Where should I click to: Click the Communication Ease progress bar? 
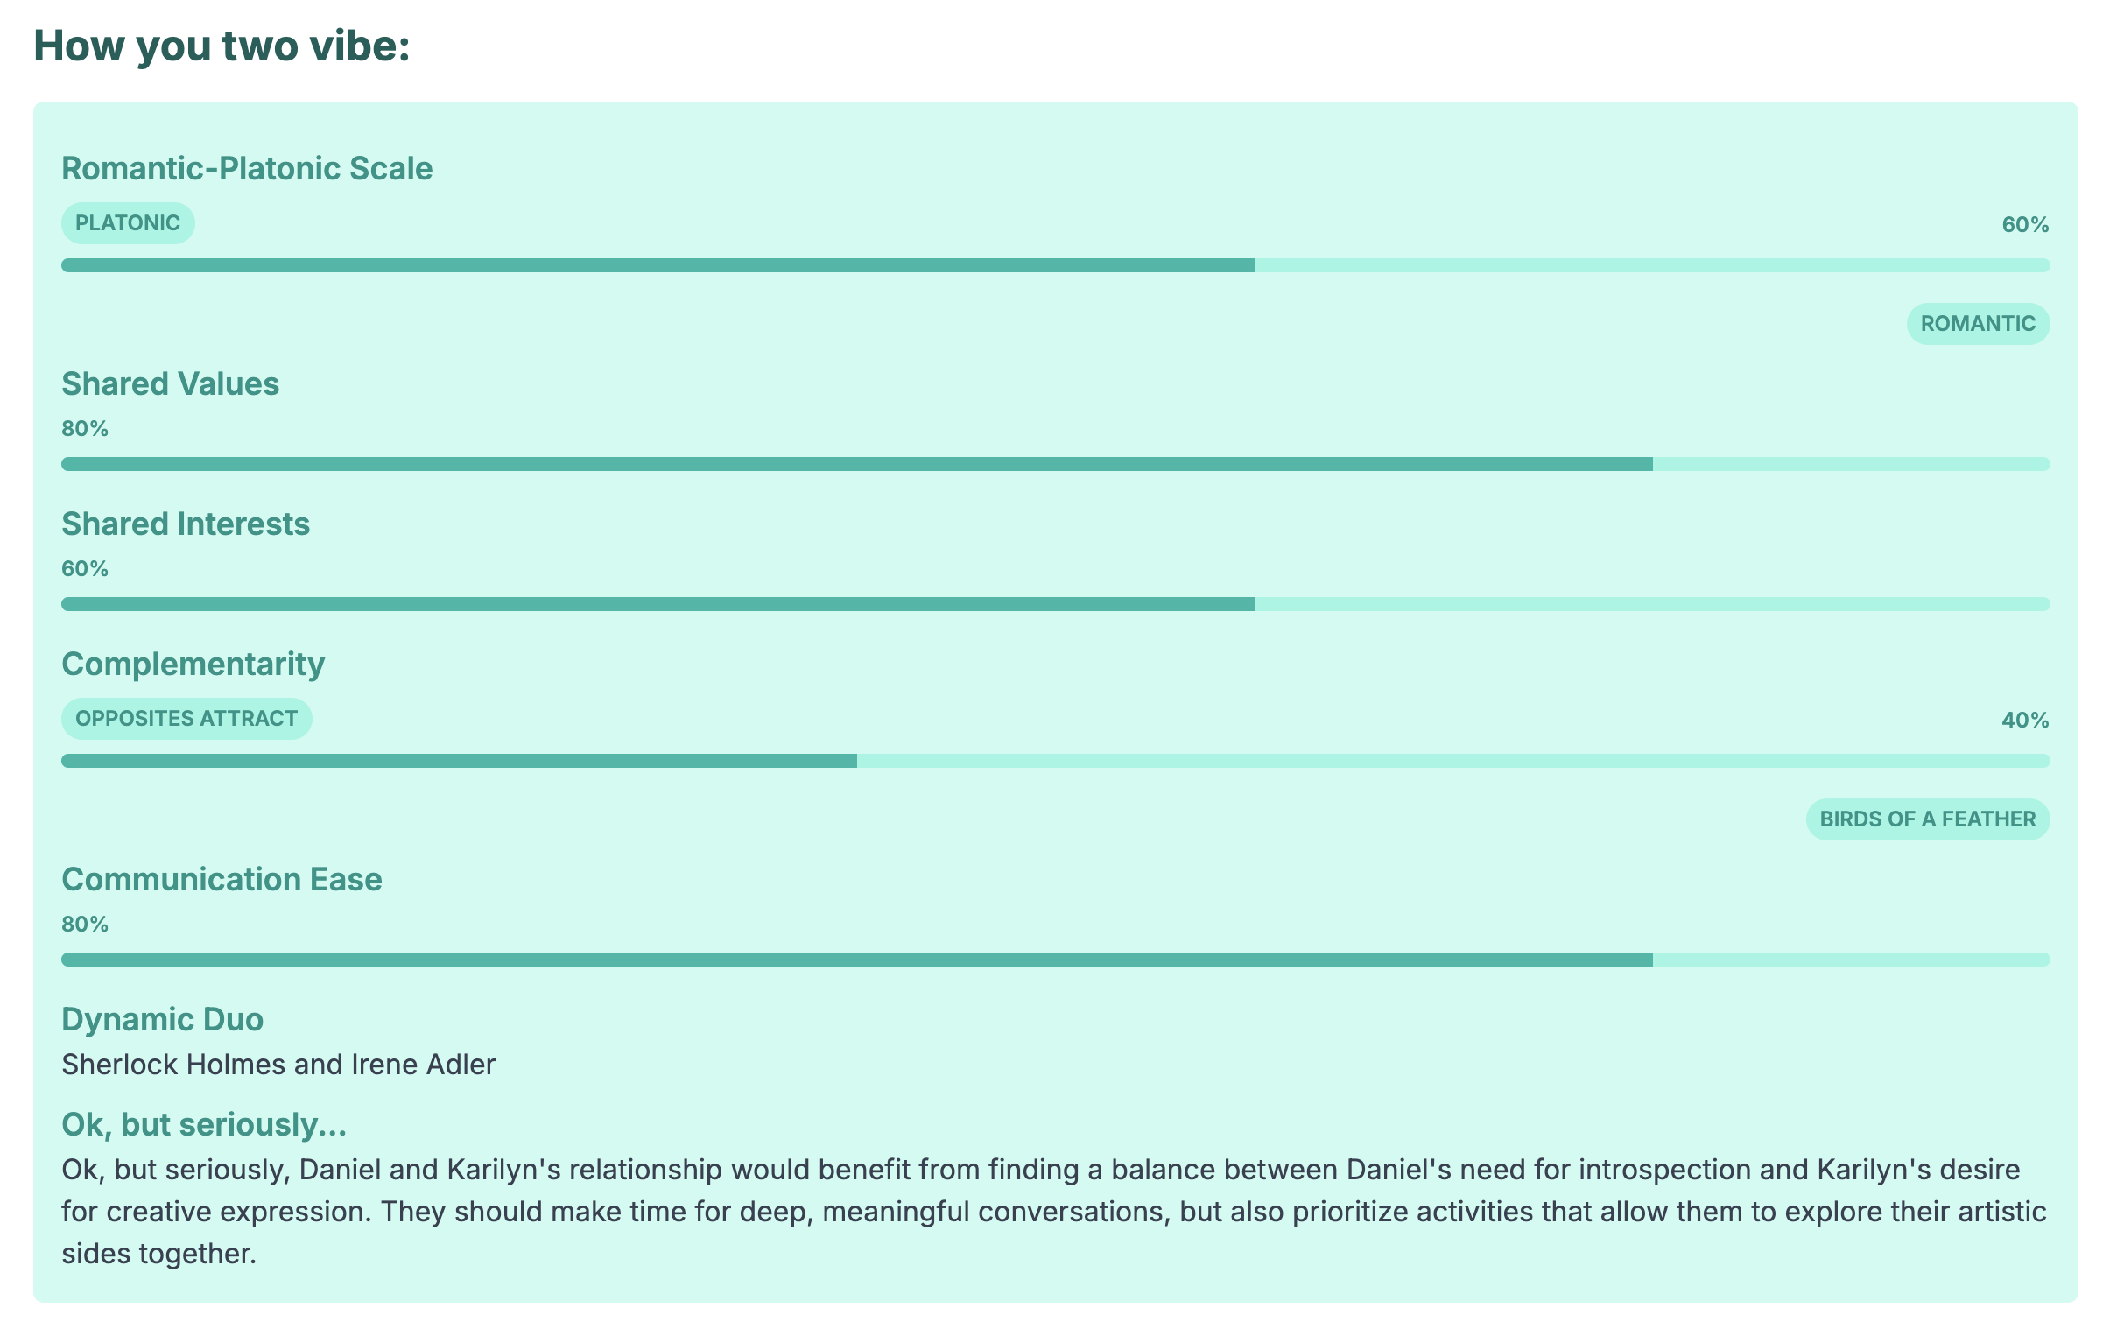coord(1056,960)
